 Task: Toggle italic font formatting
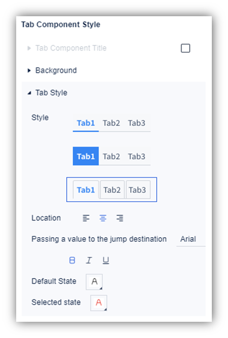click(x=89, y=260)
